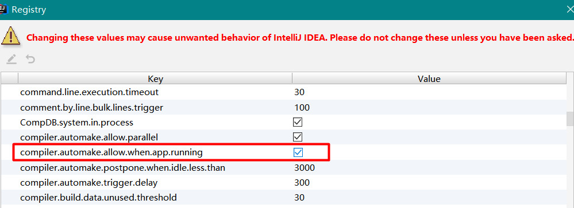This screenshot has width=574, height=208.
Task: Uncheck compiler.automake.allow.parallel checkbox
Action: point(298,137)
